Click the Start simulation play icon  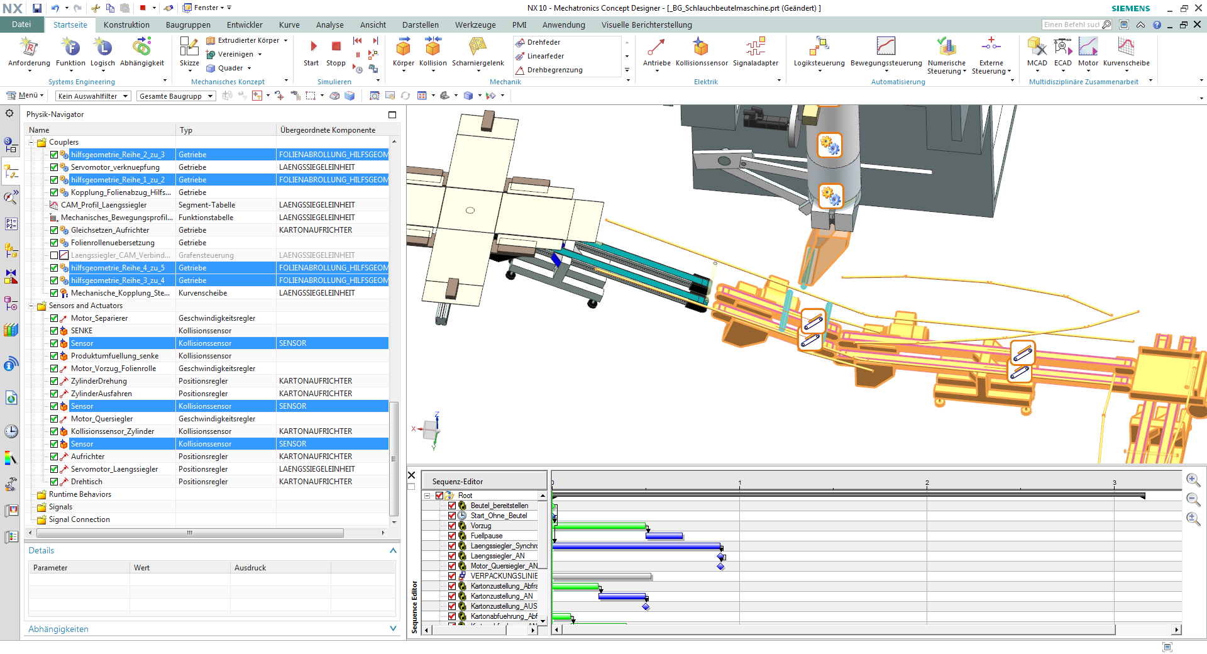(313, 47)
